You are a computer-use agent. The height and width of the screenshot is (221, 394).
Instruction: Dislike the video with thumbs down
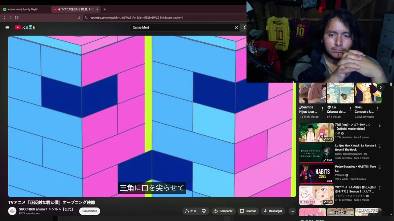tap(204, 211)
